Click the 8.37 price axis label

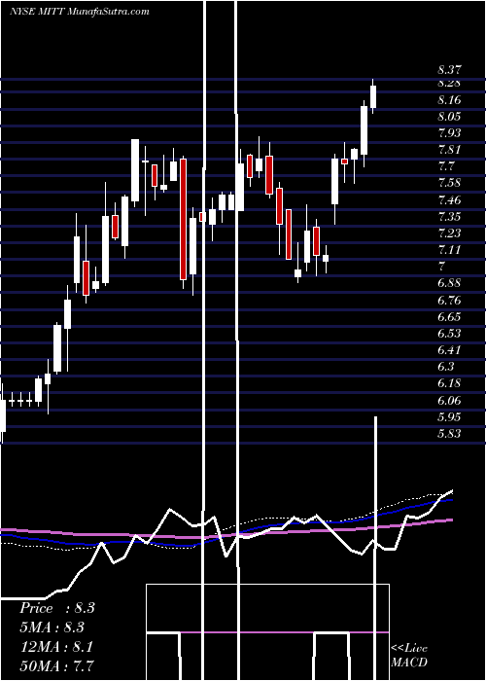coord(450,70)
